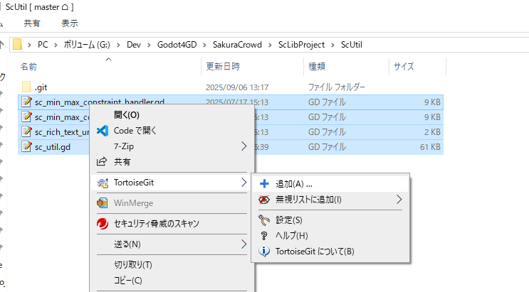This screenshot has height=292, width=529.
Task: Expand the 7-Zip submenu arrow
Action: (x=243, y=146)
